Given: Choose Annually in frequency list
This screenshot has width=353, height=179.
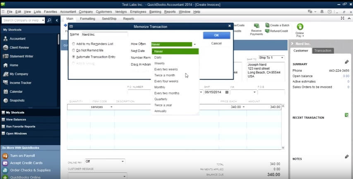Looking at the screenshot, I should click(175, 111).
